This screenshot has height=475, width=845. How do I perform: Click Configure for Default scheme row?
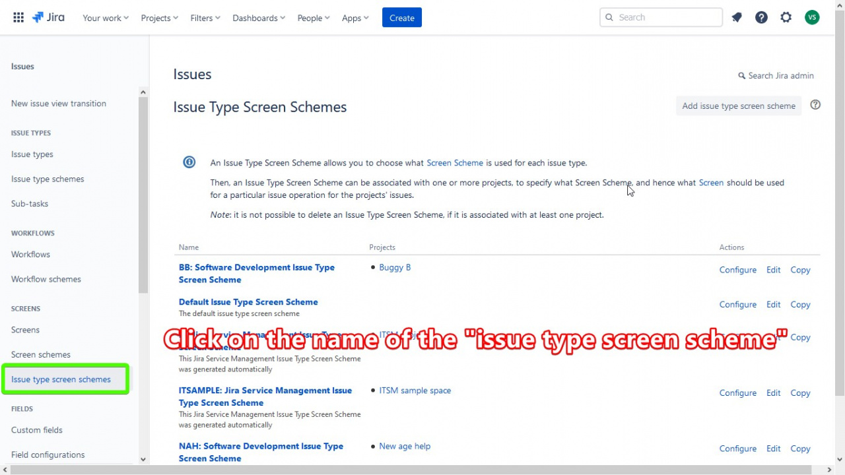click(738, 305)
